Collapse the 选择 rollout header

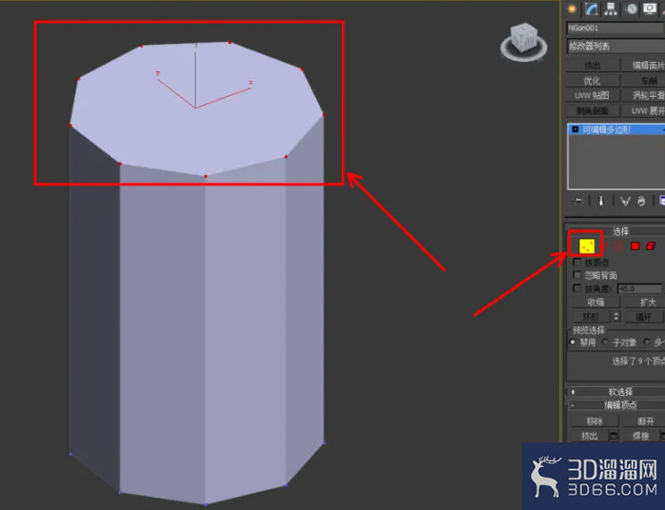point(616,231)
